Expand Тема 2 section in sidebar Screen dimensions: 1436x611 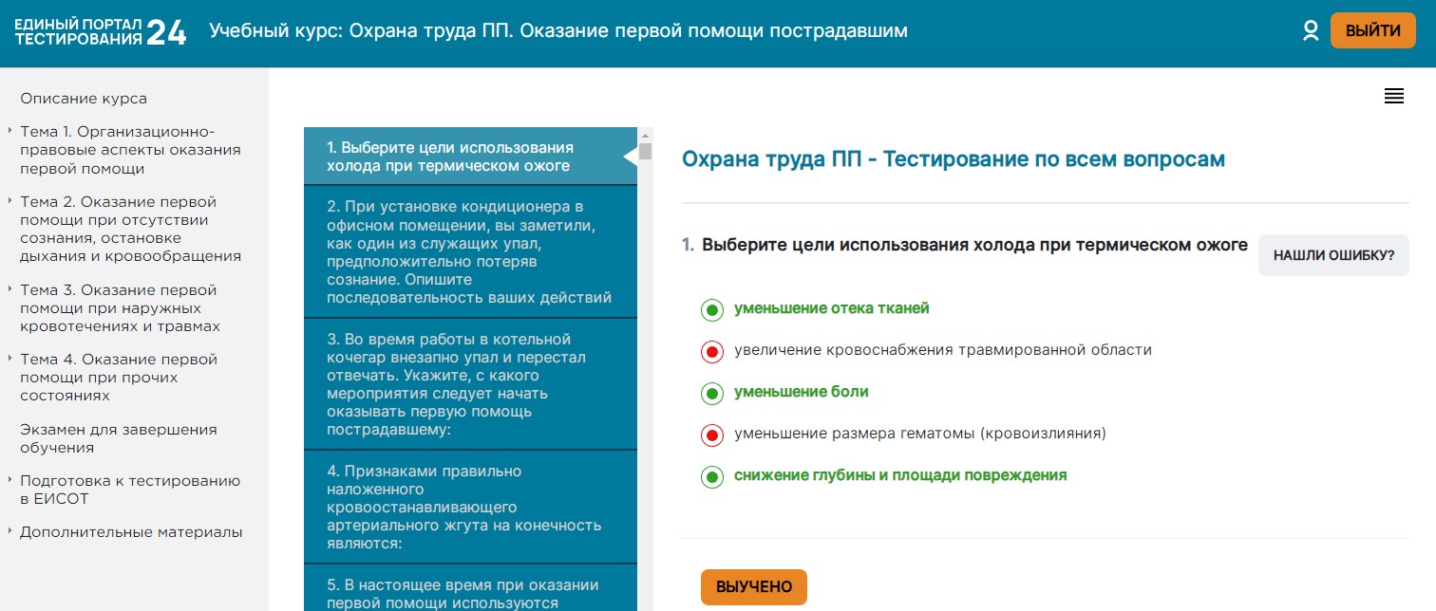(129, 229)
